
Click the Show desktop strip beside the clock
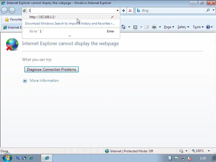tap(214, 158)
